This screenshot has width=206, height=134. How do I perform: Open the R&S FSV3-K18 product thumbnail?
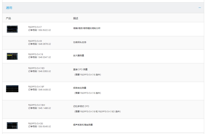pyautogui.click(x=12, y=56)
